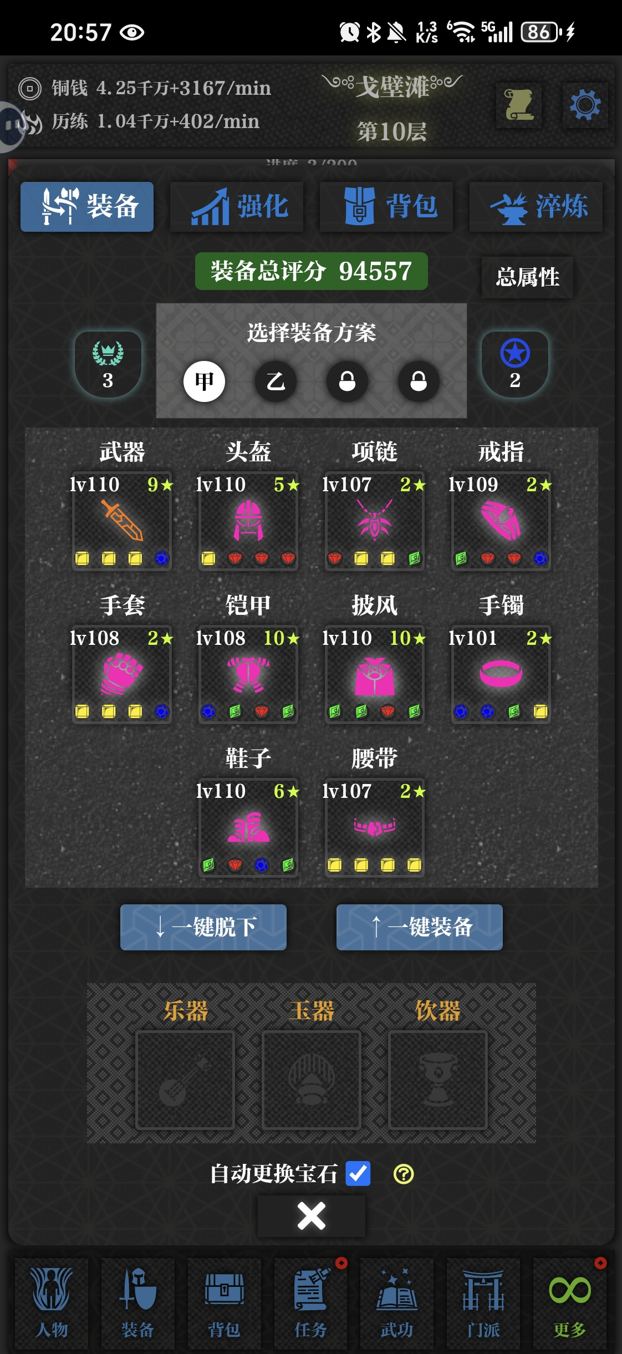Go to 背包 backpack bottom nav
Screen dimensions: 622x1354
click(x=224, y=1303)
